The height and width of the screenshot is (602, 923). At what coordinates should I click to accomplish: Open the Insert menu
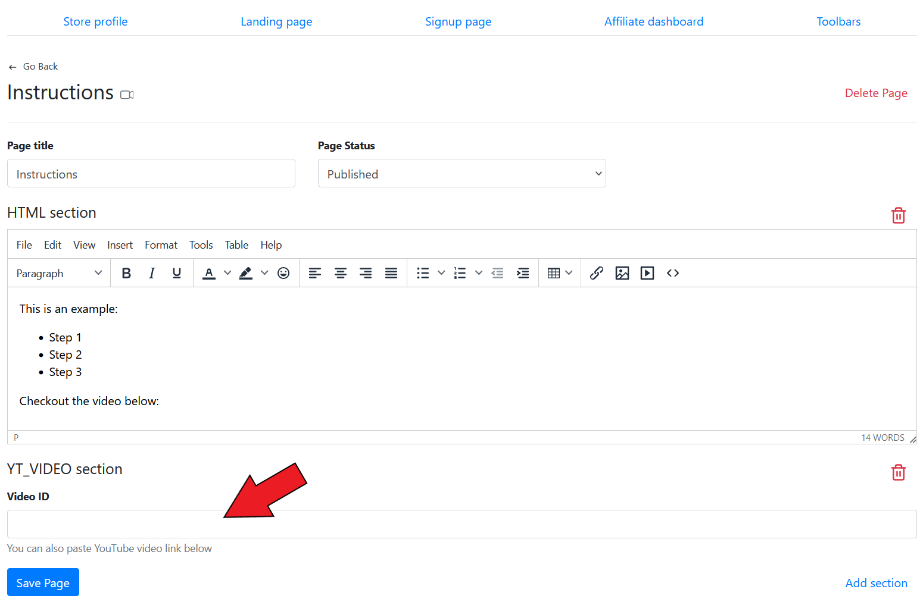coord(120,245)
